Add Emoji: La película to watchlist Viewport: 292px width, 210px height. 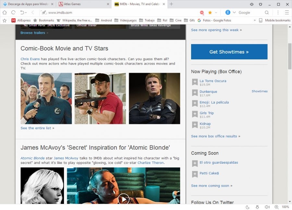(195, 104)
